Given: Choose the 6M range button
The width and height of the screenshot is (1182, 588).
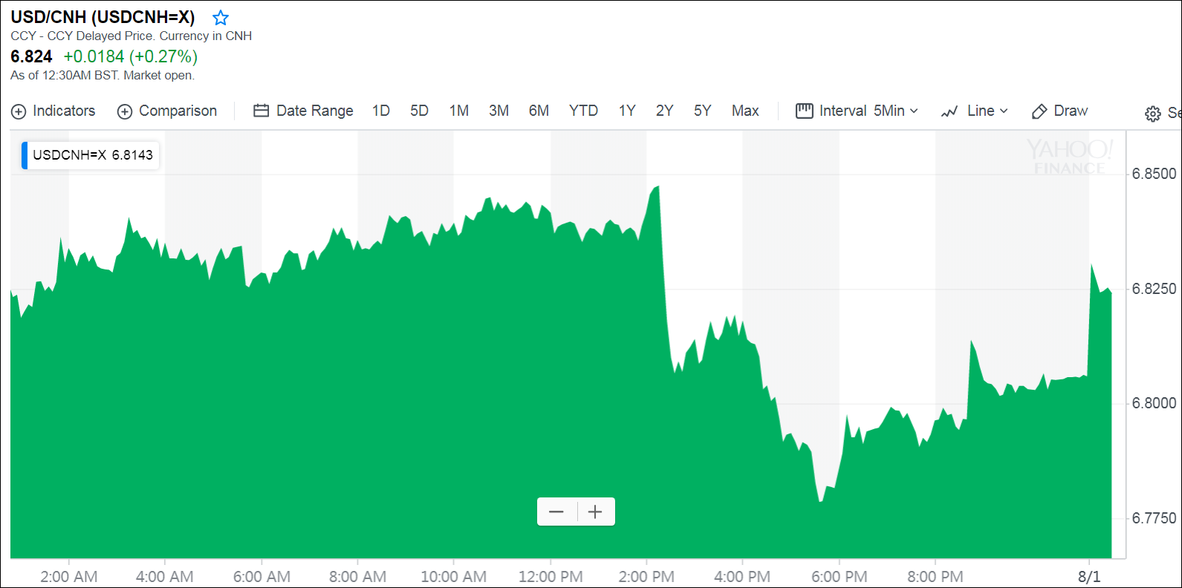Looking at the screenshot, I should (539, 111).
